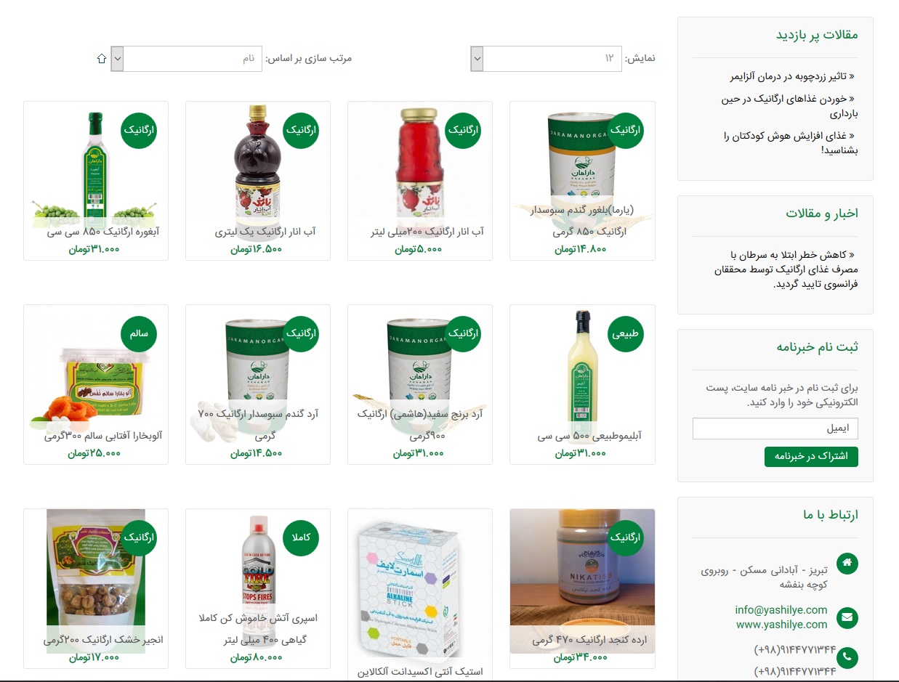Focus the ایمیل newsletter input field
Image resolution: width=899 pixels, height=682 pixels.
coord(775,429)
